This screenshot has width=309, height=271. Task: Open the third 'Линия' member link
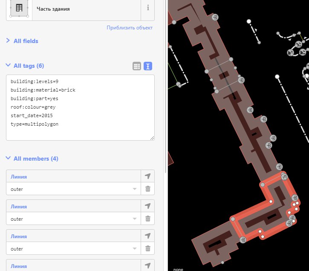[x=19, y=236]
